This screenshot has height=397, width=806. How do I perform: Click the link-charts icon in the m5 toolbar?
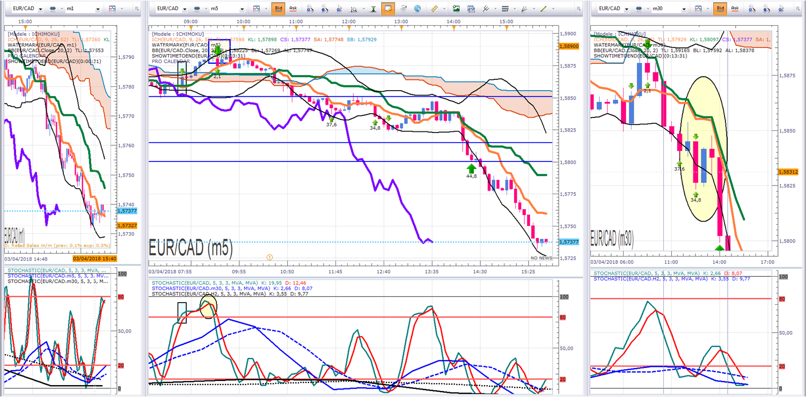[197, 9]
